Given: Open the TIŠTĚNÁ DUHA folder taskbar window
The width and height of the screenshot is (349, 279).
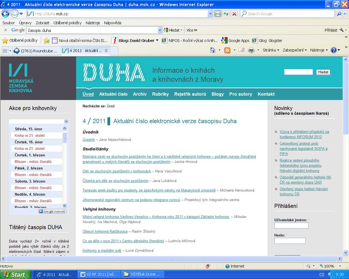Looking at the screenshot, I should click(x=143, y=275).
